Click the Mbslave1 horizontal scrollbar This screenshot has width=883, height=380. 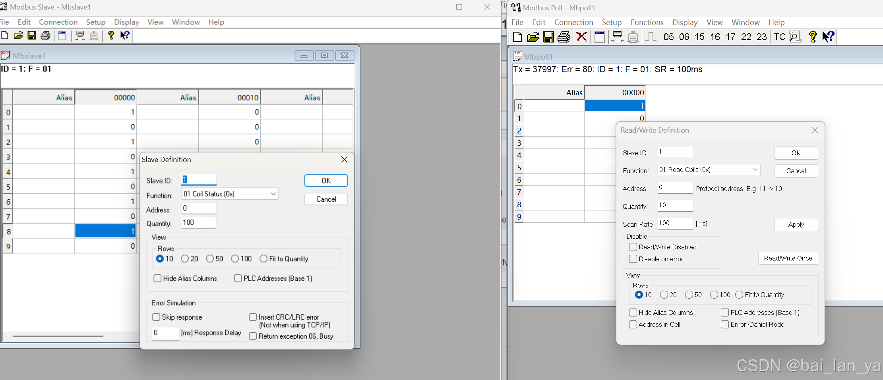tap(58, 336)
